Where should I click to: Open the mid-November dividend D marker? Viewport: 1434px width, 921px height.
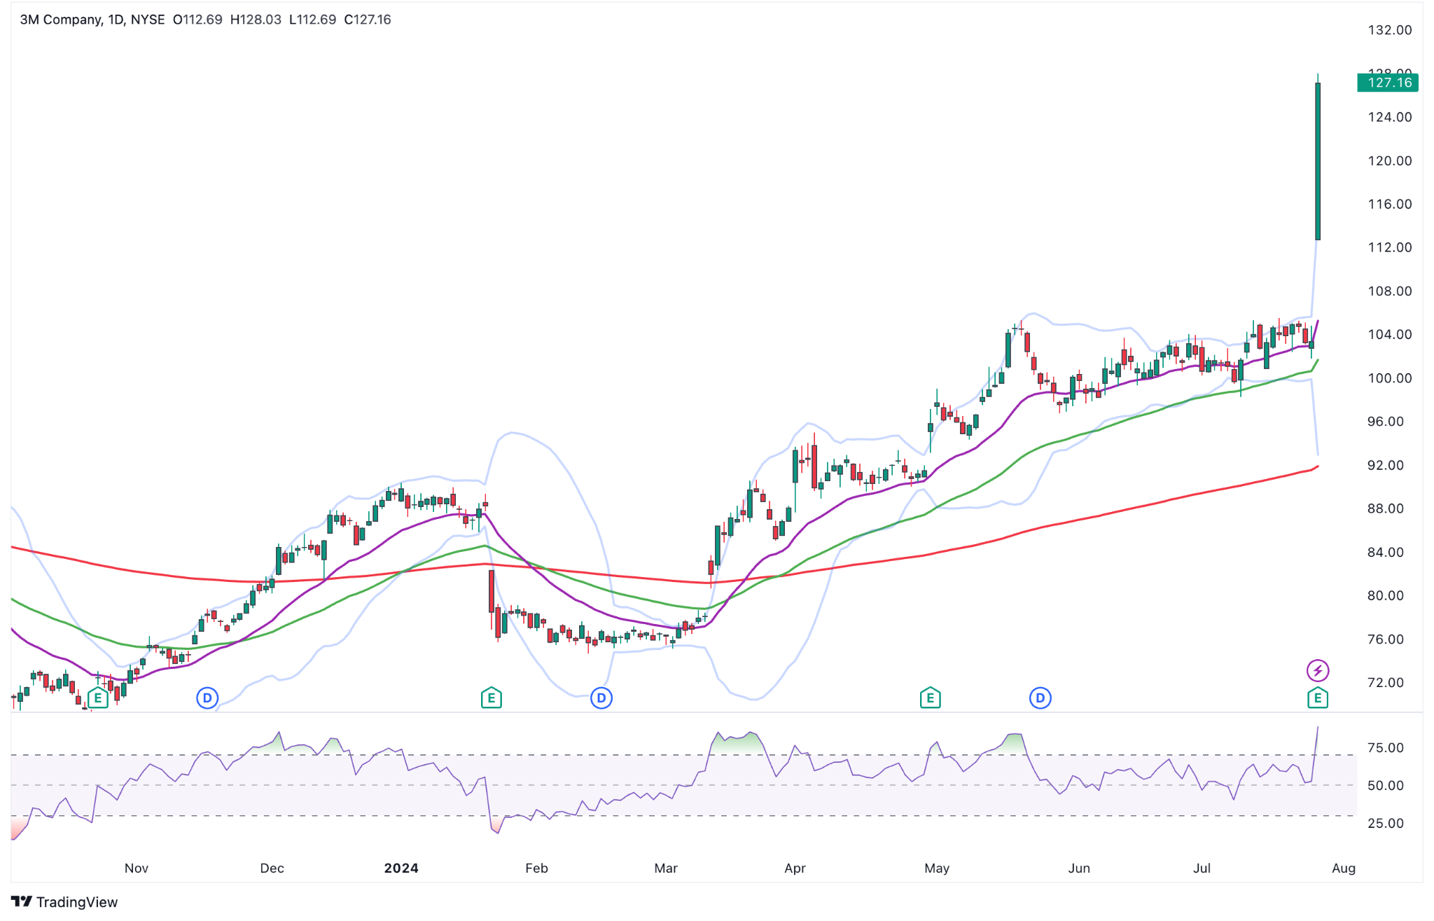pyautogui.click(x=207, y=698)
